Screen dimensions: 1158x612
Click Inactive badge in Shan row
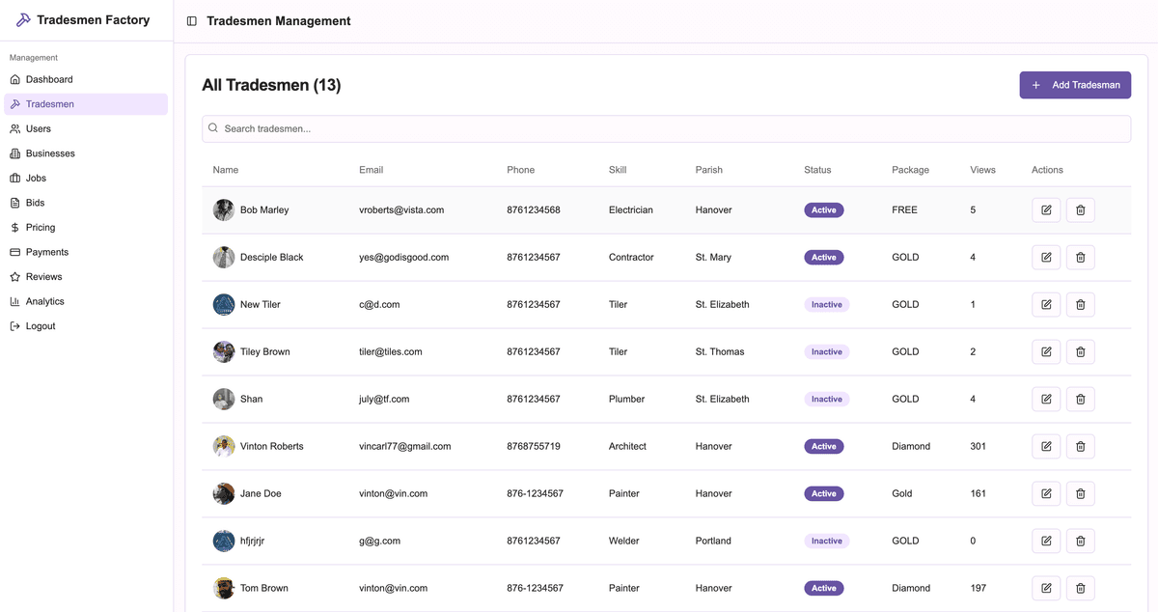827,399
